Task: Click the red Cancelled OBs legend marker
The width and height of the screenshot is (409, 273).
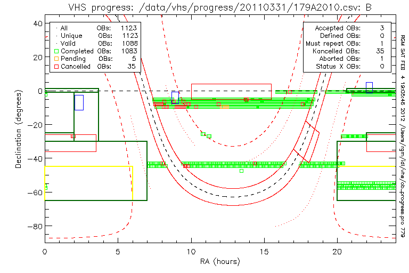Action: point(55,67)
